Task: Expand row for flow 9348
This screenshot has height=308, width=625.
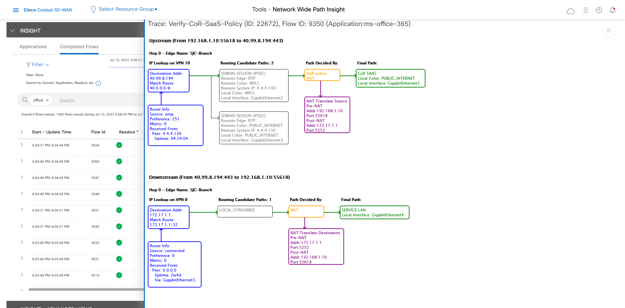Action: (x=22, y=193)
